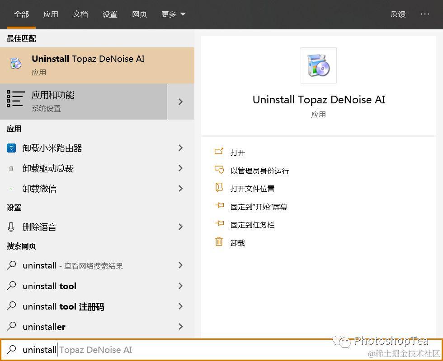Click the search box containing uninstall

(221, 349)
